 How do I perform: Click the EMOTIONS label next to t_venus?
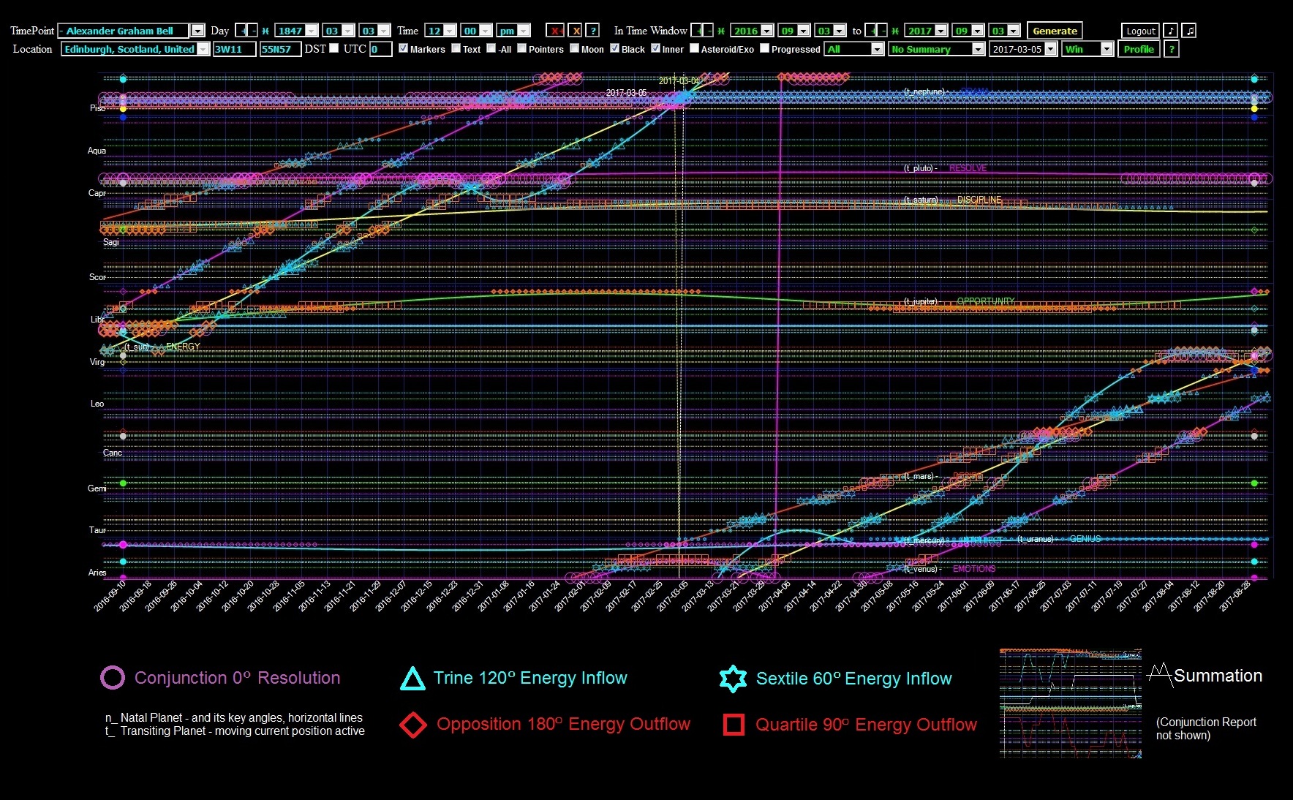click(x=974, y=569)
